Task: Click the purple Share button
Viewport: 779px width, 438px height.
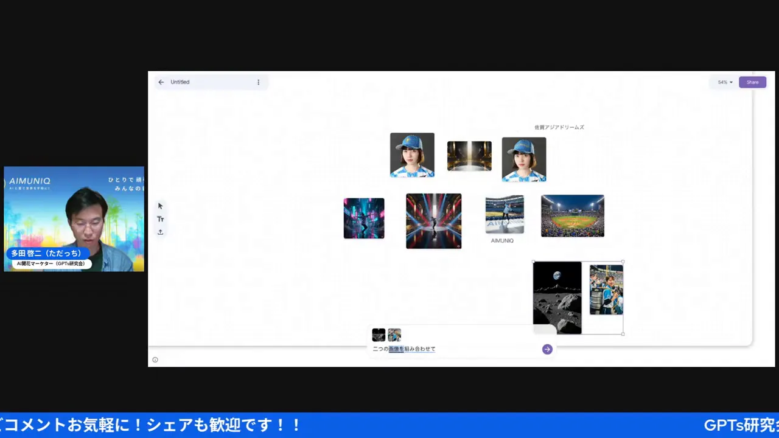Action: click(752, 82)
